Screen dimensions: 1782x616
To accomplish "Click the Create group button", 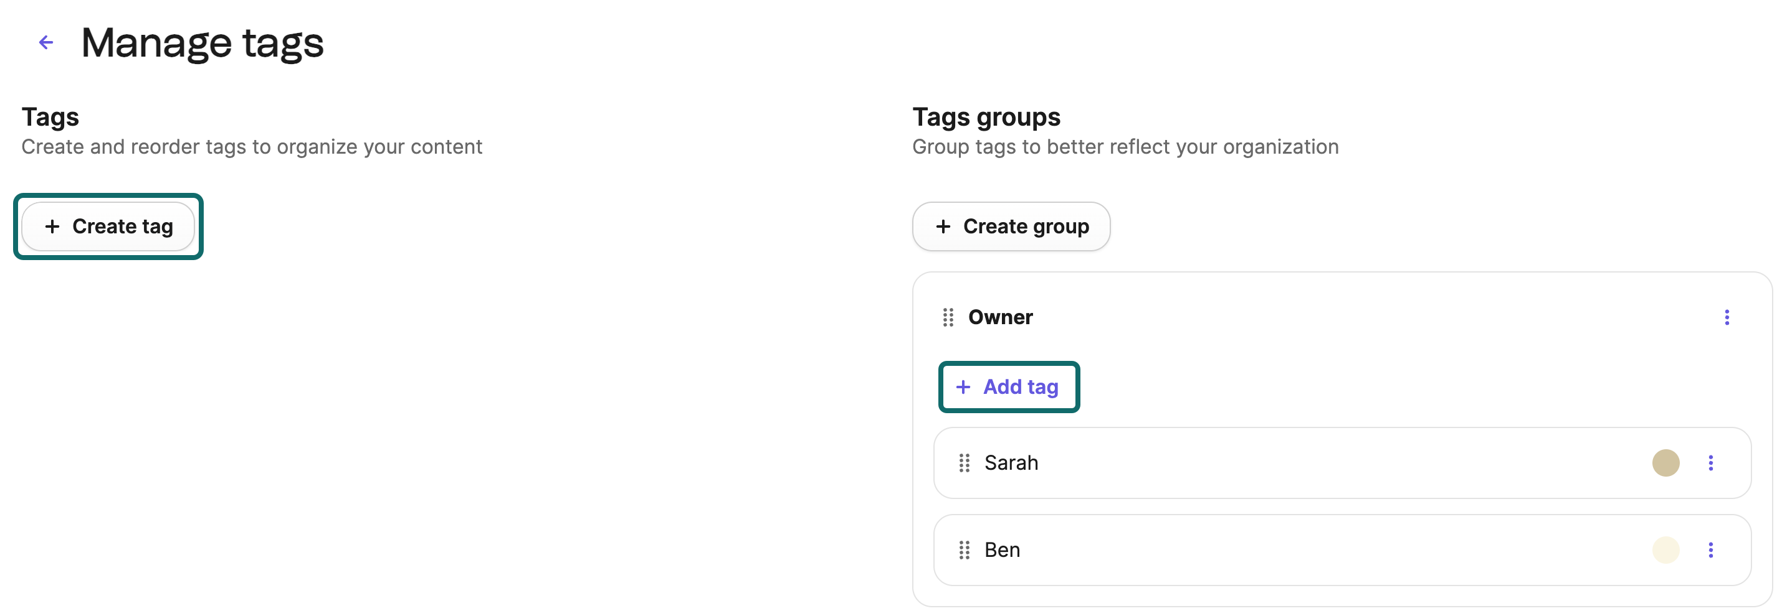I will (1011, 226).
